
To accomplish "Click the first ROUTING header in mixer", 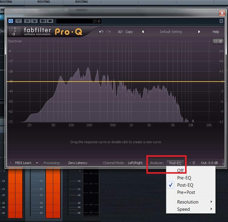I will click(x=6, y=2).
